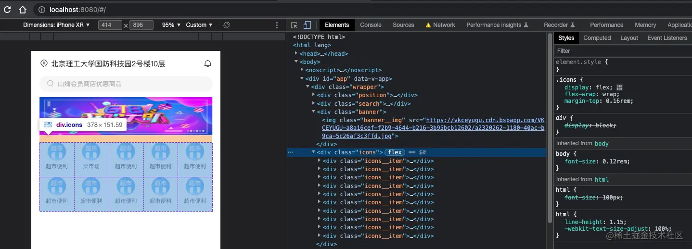Viewport: 692px width, 249px height.
Task: Tap the notification bell icon on the page
Action: coord(208,63)
